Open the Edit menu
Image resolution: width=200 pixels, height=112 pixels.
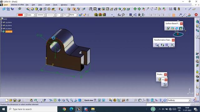[x=33, y=5]
